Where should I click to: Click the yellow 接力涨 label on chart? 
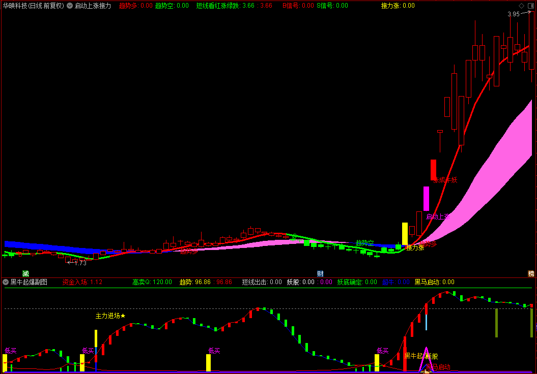coord(415,247)
